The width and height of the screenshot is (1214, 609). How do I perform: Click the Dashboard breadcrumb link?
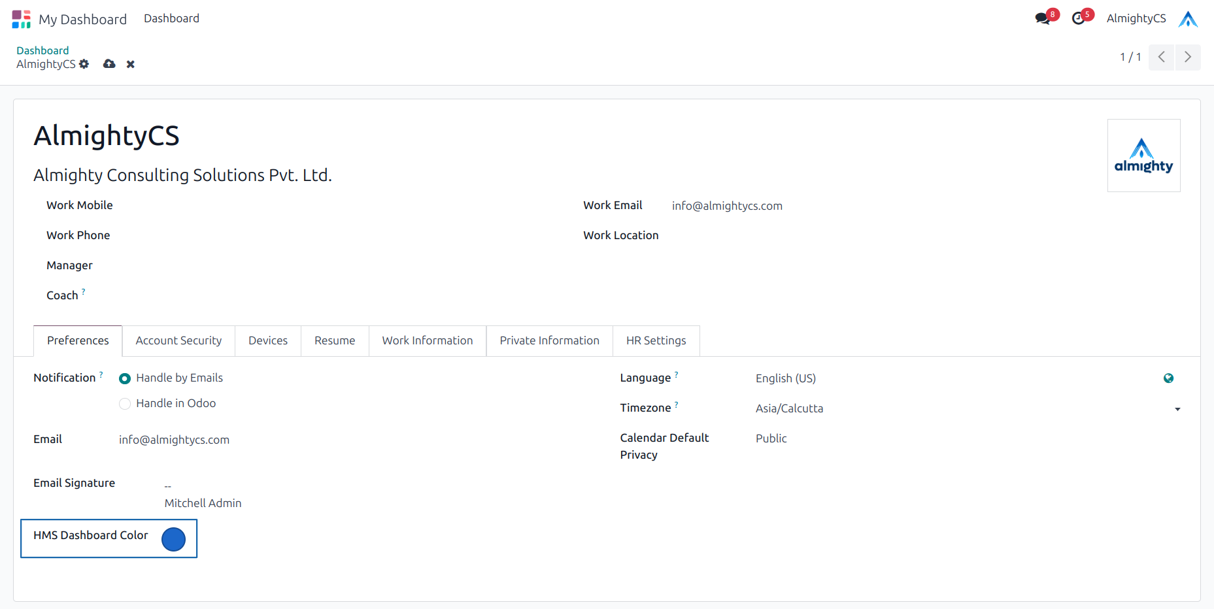(x=42, y=50)
